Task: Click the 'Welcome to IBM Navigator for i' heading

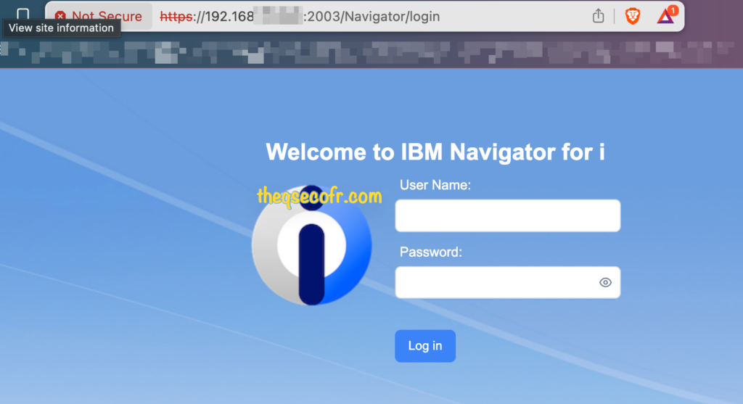Action: click(435, 152)
